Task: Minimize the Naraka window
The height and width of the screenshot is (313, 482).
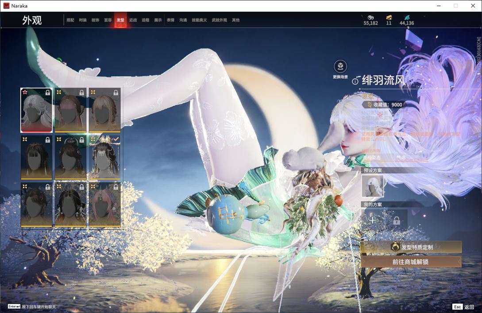Action: point(439,6)
